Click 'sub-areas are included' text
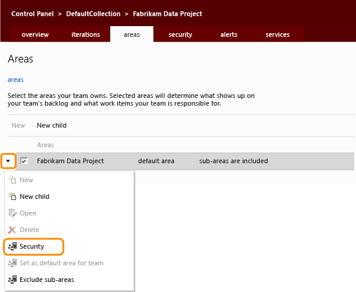 point(234,161)
